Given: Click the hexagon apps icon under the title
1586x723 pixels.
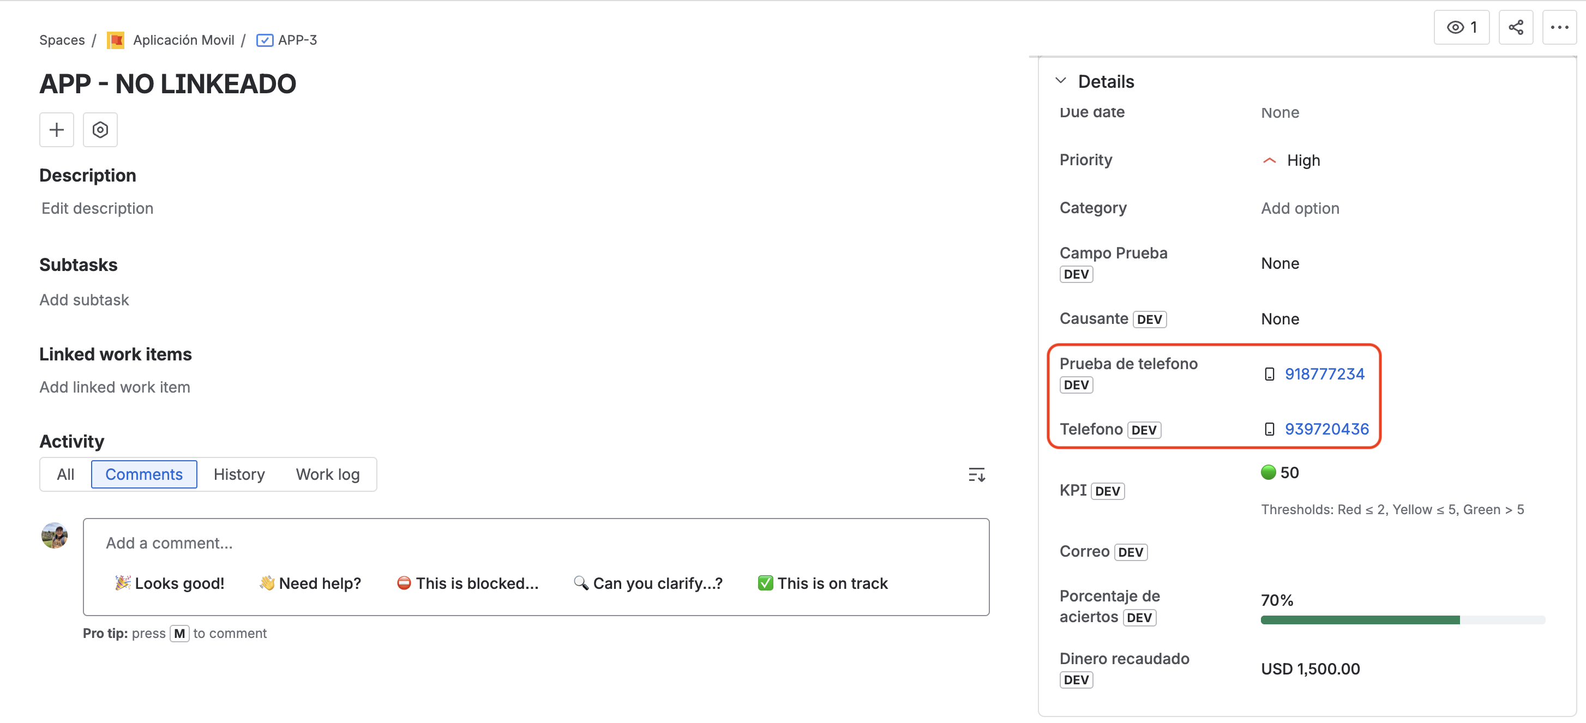Looking at the screenshot, I should pos(100,130).
